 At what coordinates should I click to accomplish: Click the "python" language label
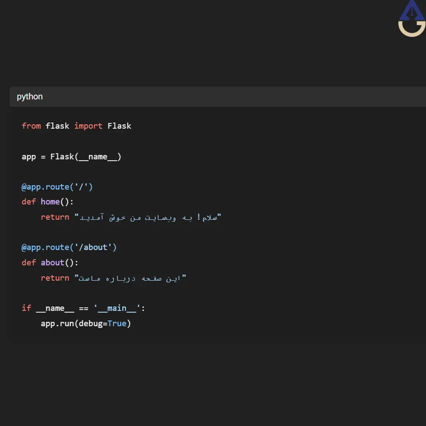coord(30,97)
